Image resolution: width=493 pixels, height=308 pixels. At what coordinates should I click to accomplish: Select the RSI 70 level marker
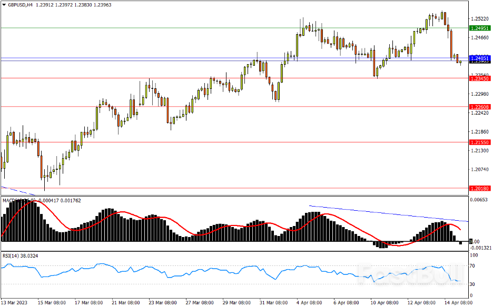pos(473,266)
